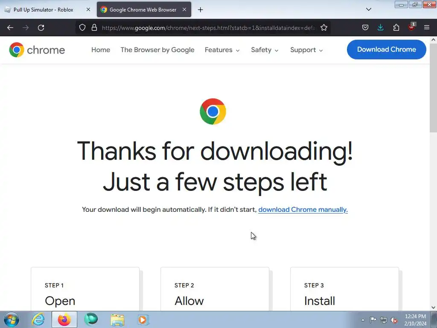Image resolution: width=437 pixels, height=328 pixels.
Task: Select the Google Chrome Web Browser tab
Action: 144,9
